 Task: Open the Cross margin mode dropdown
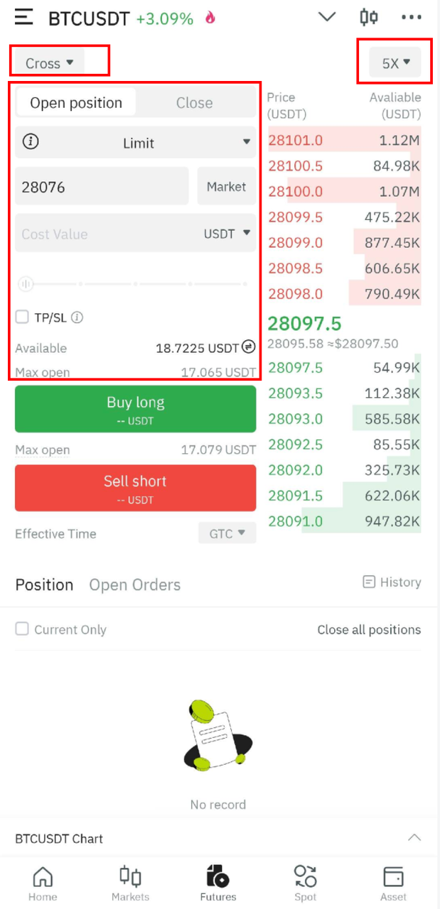coord(50,63)
